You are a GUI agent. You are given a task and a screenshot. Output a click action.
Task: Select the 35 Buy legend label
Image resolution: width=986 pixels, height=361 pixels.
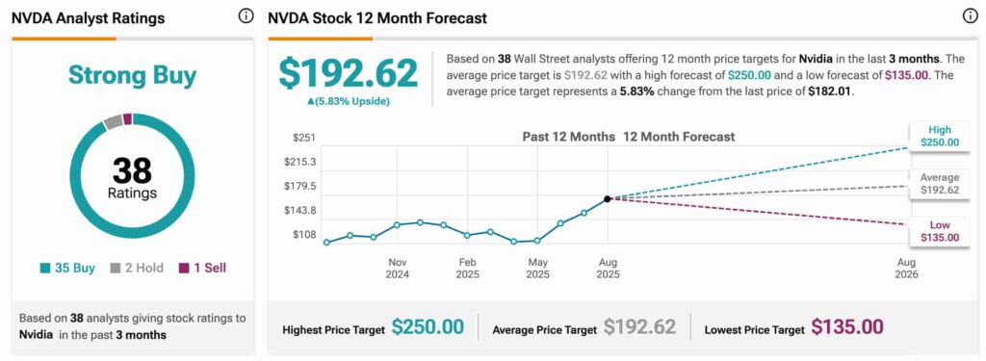click(74, 268)
